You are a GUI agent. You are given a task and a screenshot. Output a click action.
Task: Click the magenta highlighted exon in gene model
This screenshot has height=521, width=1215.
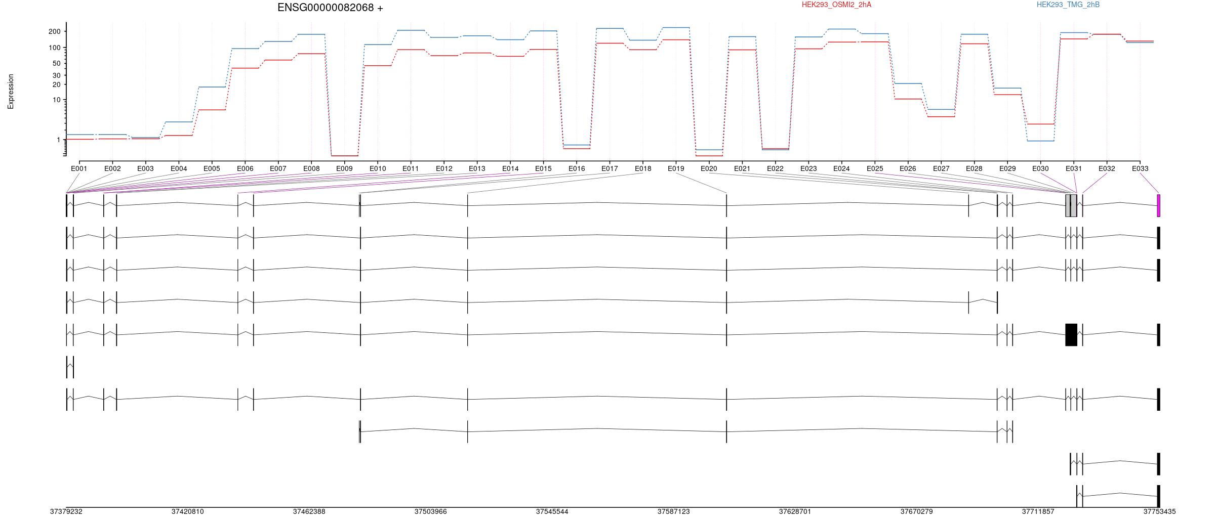1158,205
